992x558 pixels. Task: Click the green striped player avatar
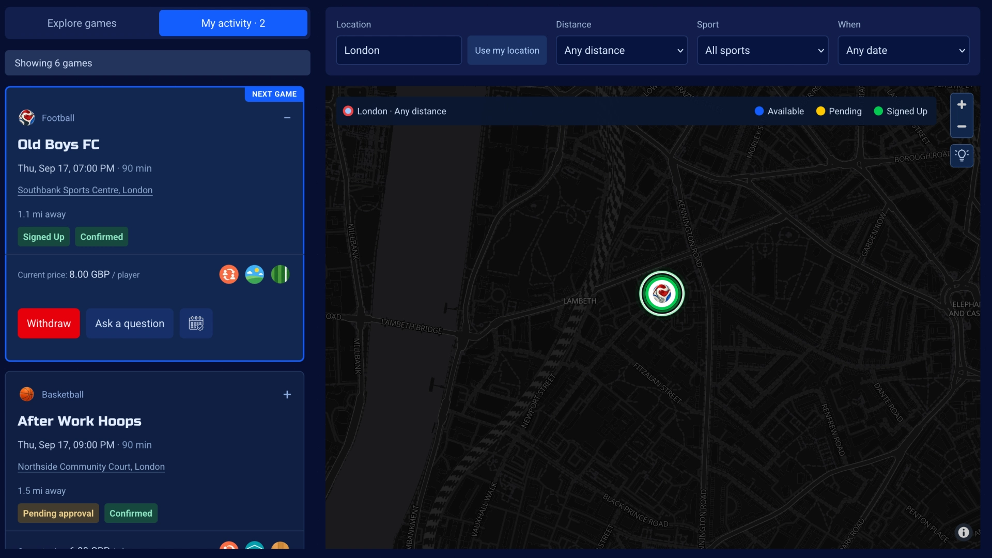click(x=280, y=274)
